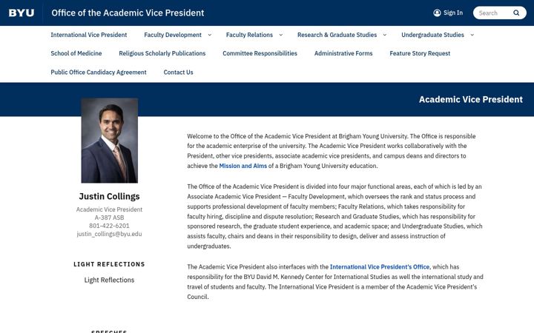
Task: Expand Research & Graduate Studies chevron
Action: point(385,35)
